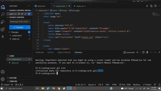
Task: Close the index.html tab
Action: 69,6
